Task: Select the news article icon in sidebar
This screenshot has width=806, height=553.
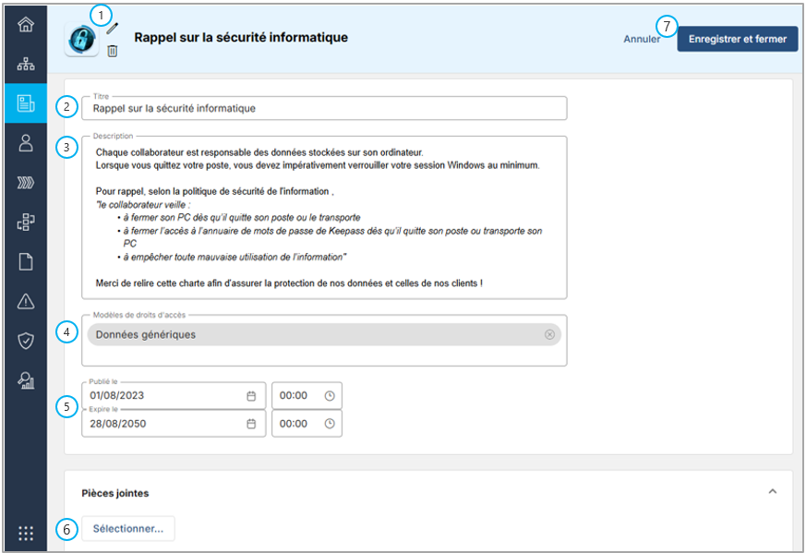Action: point(26,103)
